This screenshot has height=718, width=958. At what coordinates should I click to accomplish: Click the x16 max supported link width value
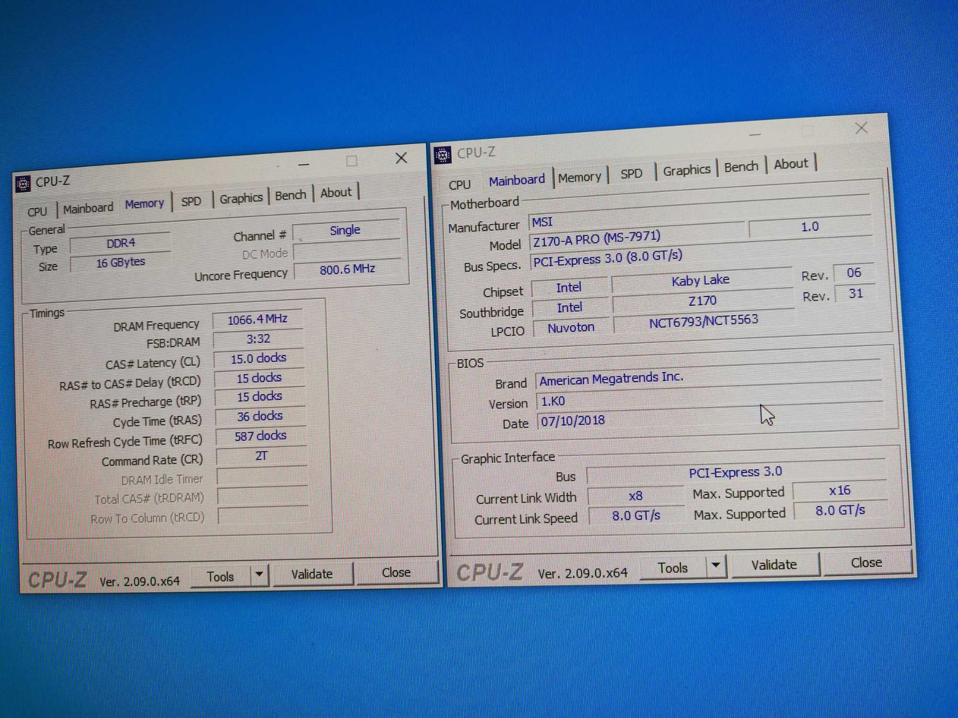coord(840,490)
